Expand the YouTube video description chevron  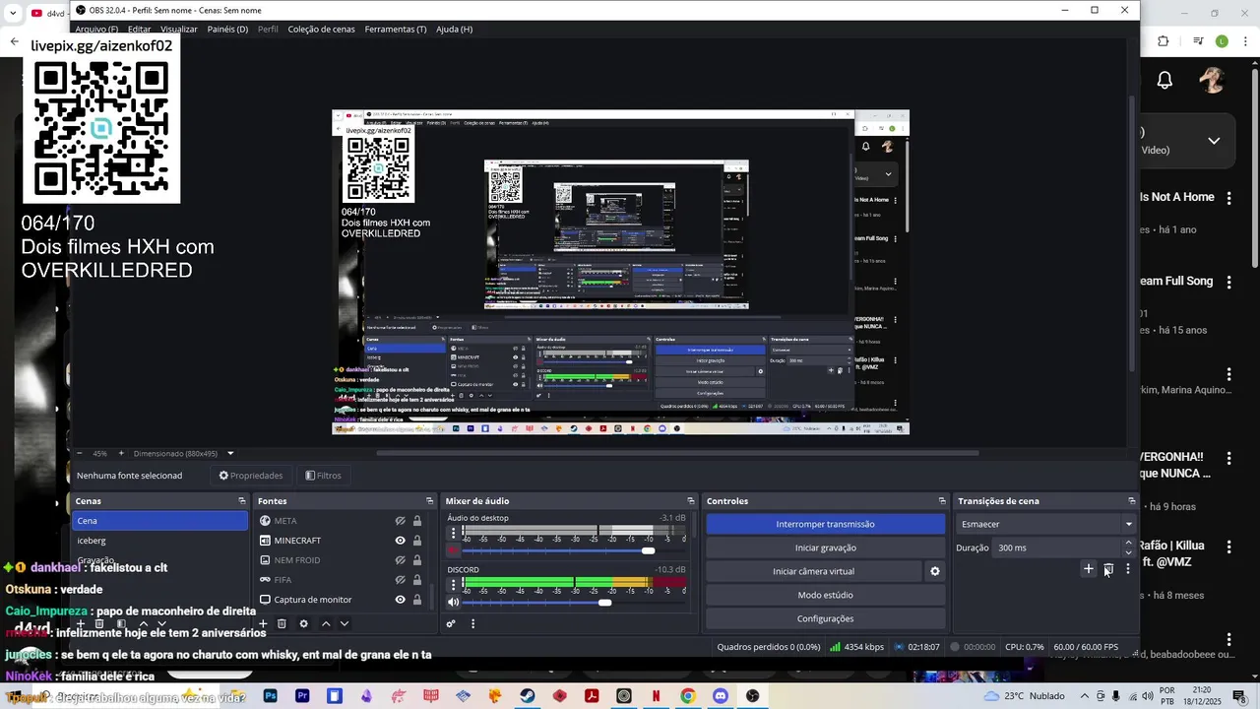[1214, 141]
